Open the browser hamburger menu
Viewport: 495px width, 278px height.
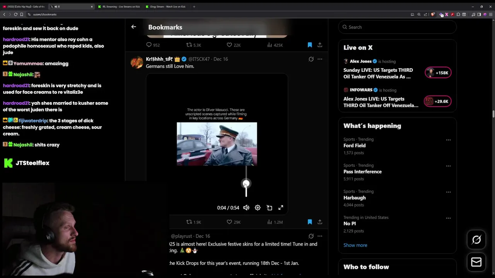pos(491,14)
